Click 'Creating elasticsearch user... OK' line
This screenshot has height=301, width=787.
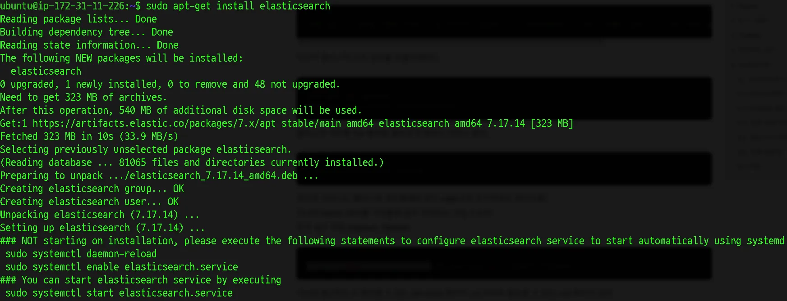89,202
